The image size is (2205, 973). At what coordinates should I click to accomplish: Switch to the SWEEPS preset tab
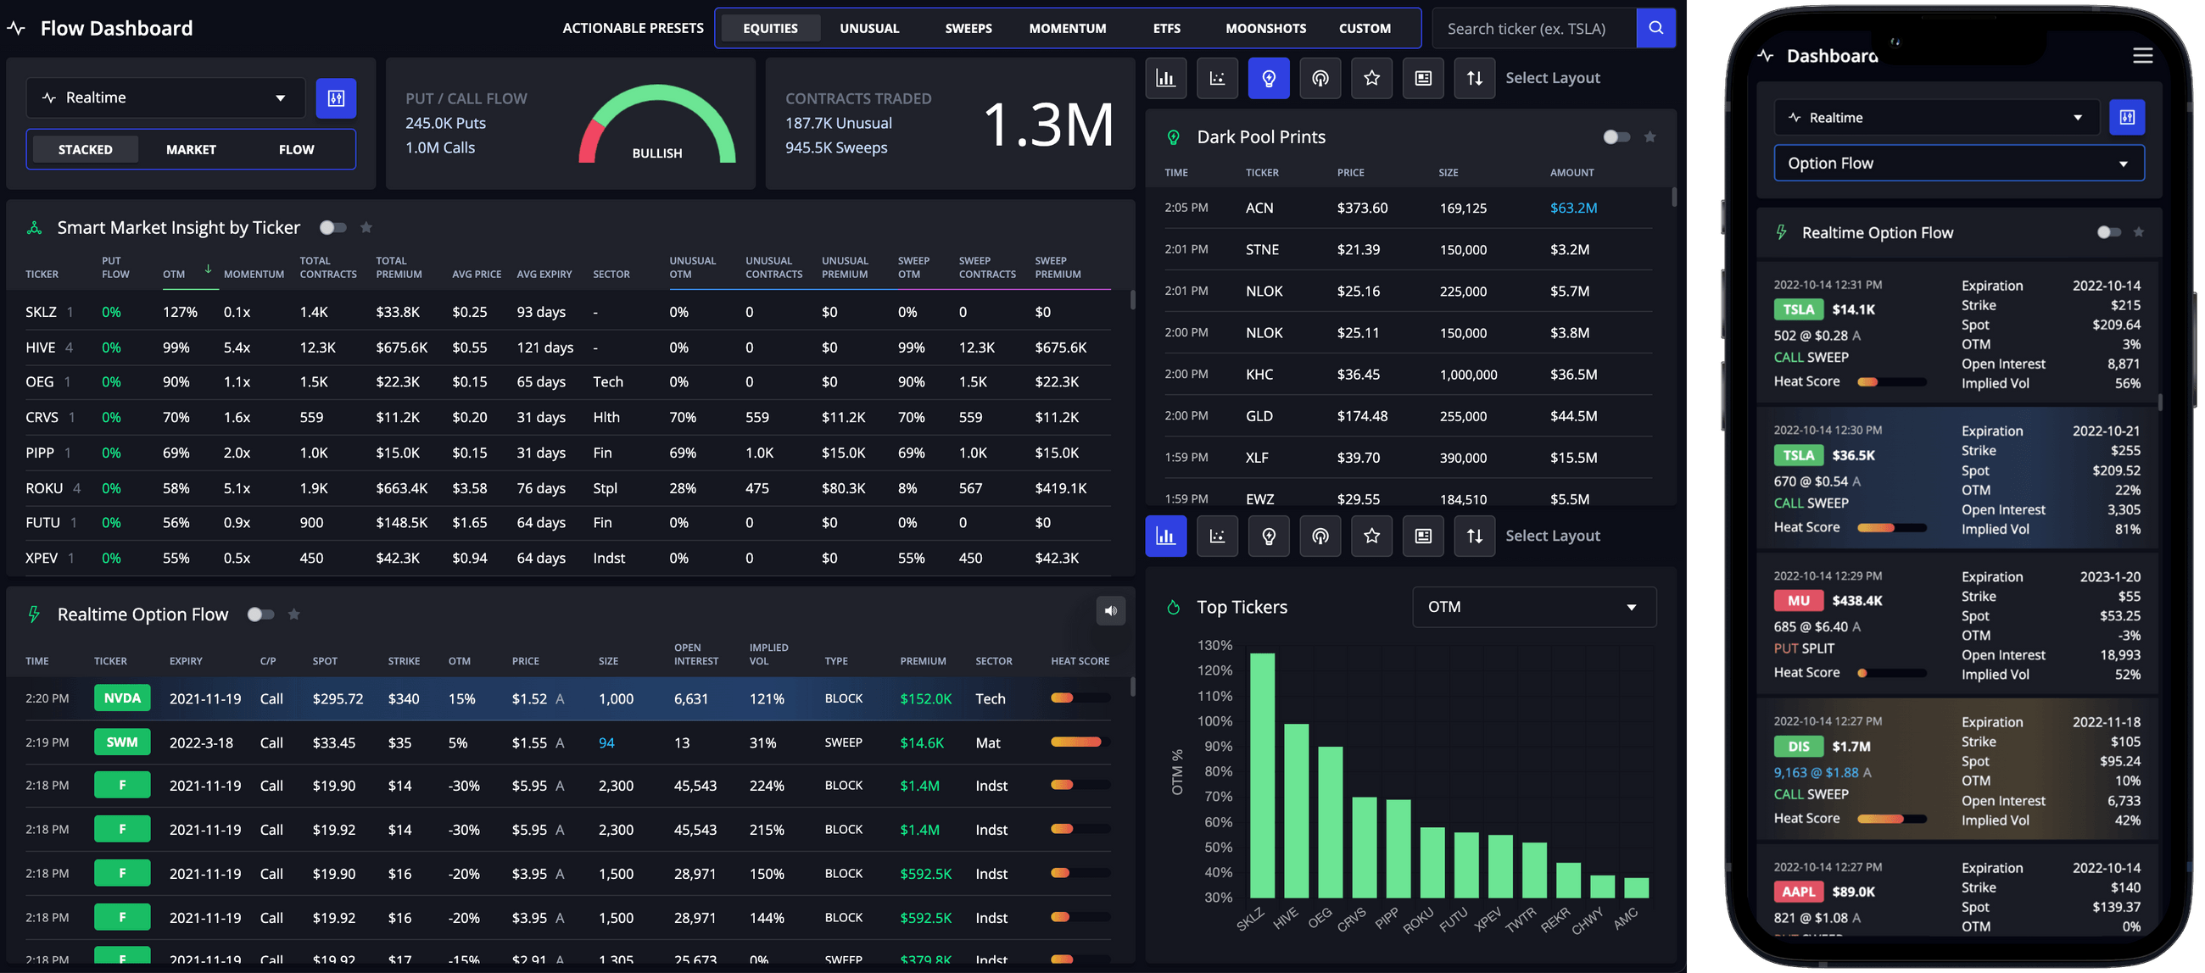click(969, 28)
